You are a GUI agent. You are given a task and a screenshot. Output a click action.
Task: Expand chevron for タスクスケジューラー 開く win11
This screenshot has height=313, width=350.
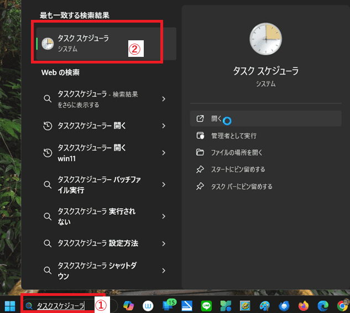164,152
